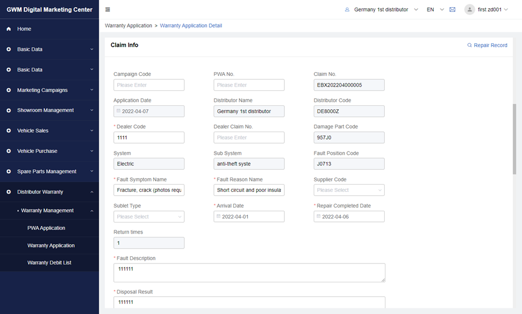Click the Repair Record search icon

coord(470,45)
